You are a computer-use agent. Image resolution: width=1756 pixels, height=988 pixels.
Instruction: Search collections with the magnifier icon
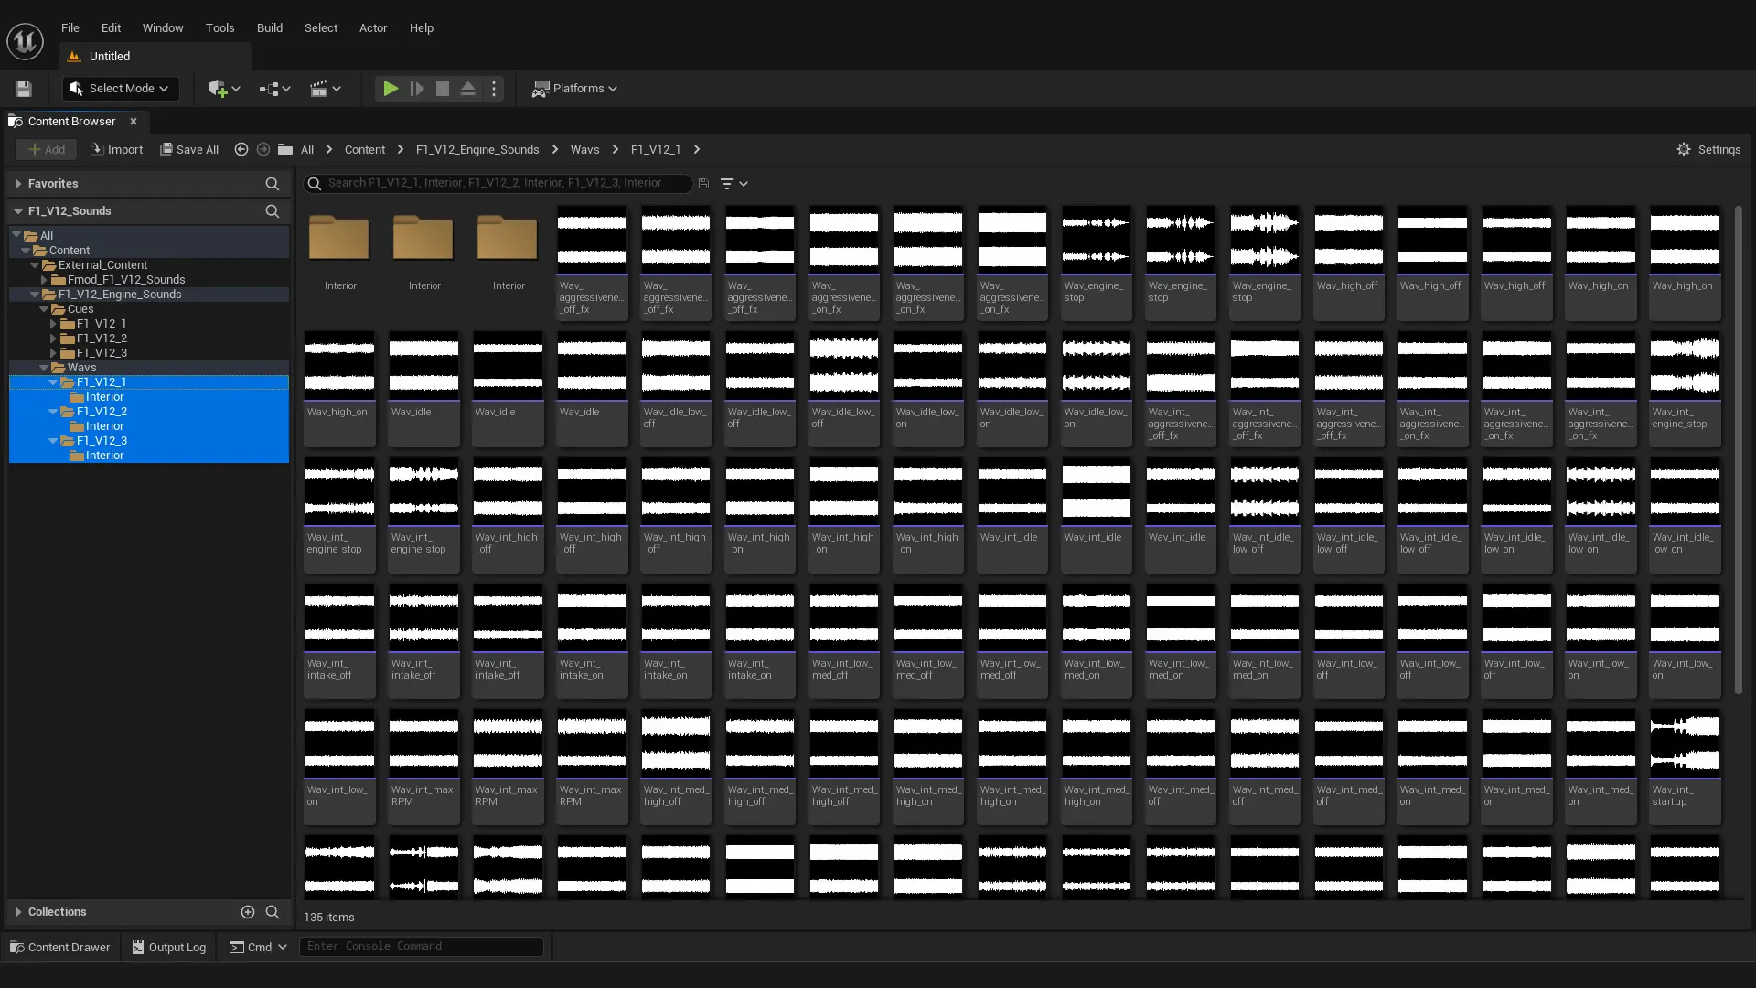tap(272, 912)
